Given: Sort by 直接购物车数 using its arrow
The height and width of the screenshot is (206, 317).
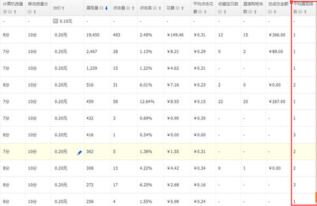Looking at the screenshot, I should 255,12.
